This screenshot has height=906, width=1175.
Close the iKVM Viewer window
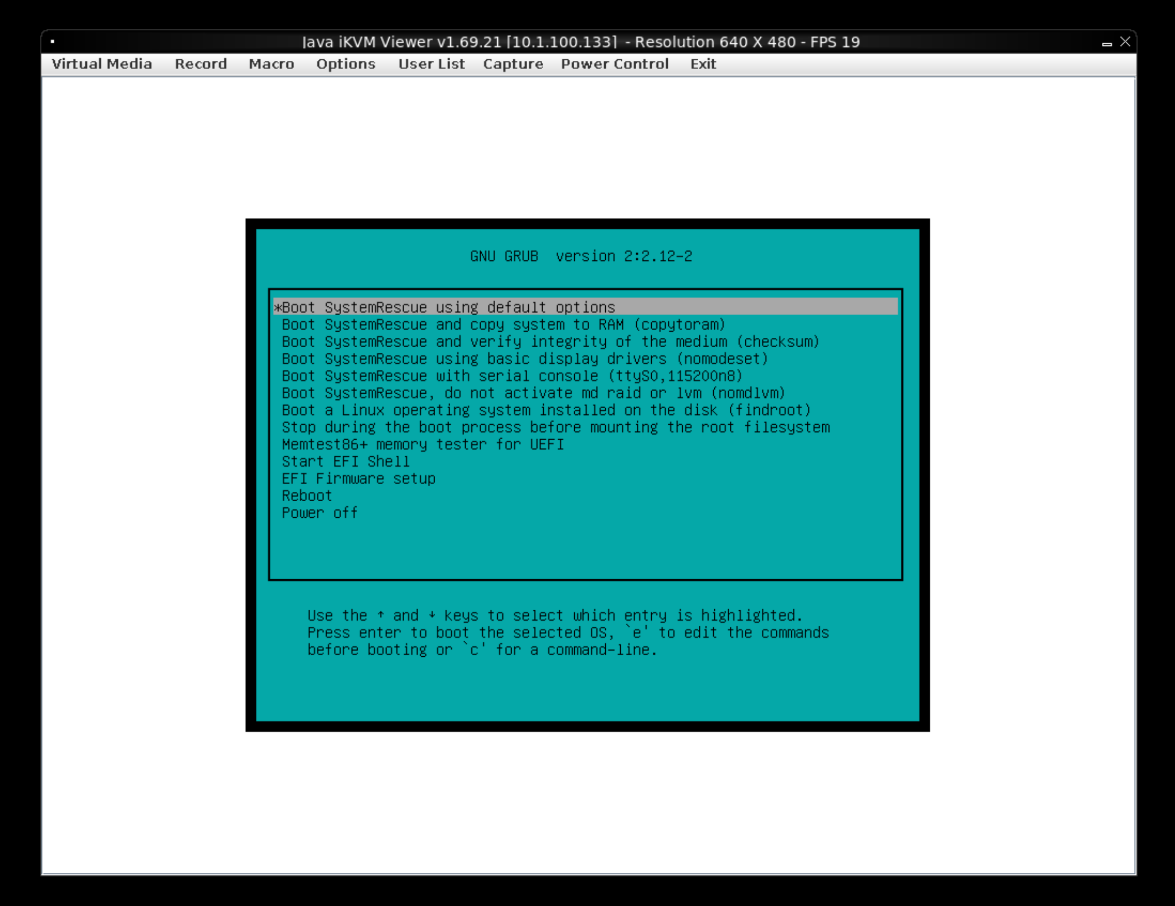[1125, 42]
